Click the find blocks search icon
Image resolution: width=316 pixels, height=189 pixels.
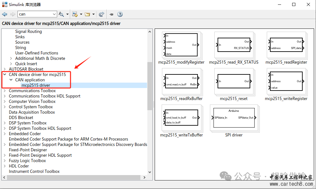(61, 14)
